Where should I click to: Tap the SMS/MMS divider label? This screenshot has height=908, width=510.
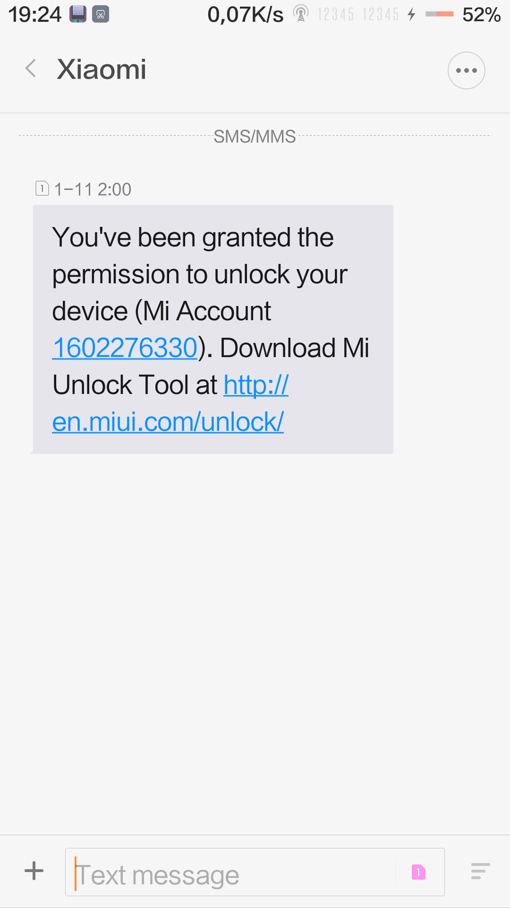[x=255, y=137]
